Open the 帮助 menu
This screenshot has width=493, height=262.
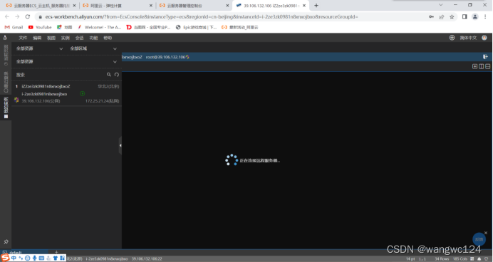pos(108,38)
